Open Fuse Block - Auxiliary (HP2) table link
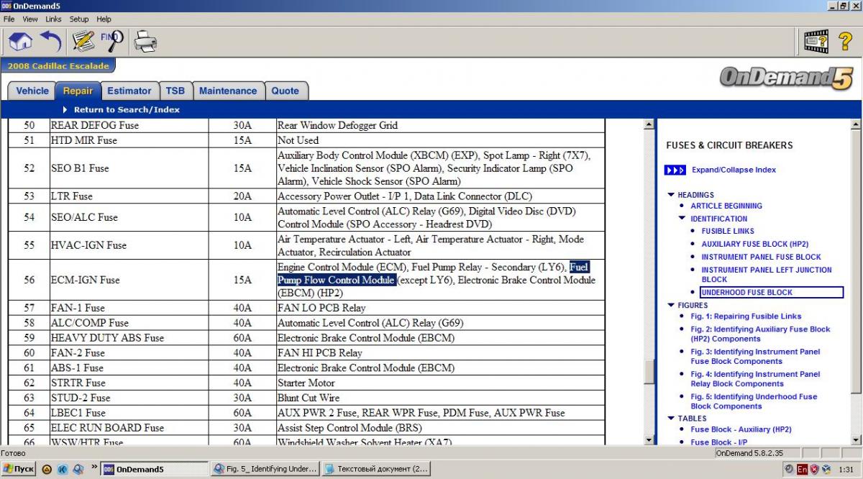The image size is (863, 479). click(741, 429)
